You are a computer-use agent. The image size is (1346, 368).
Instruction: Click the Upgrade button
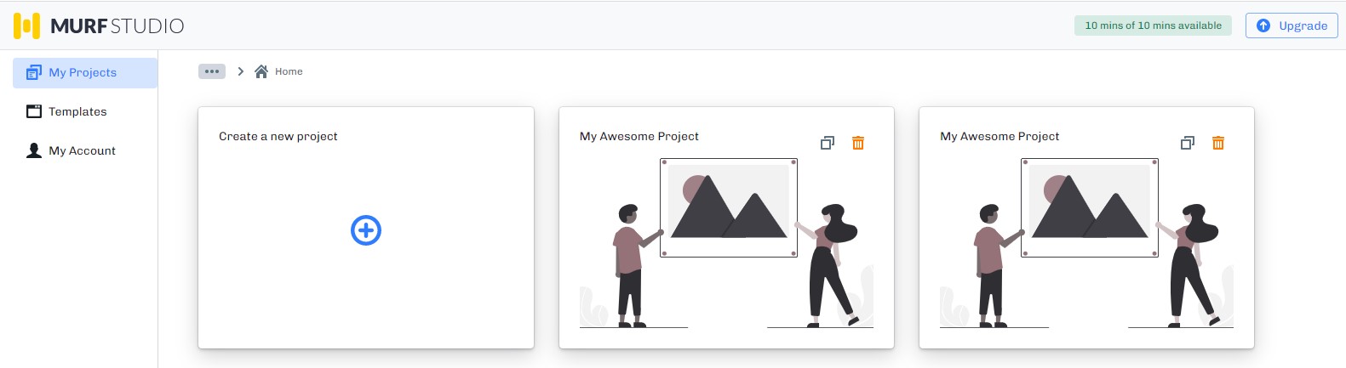click(x=1292, y=25)
